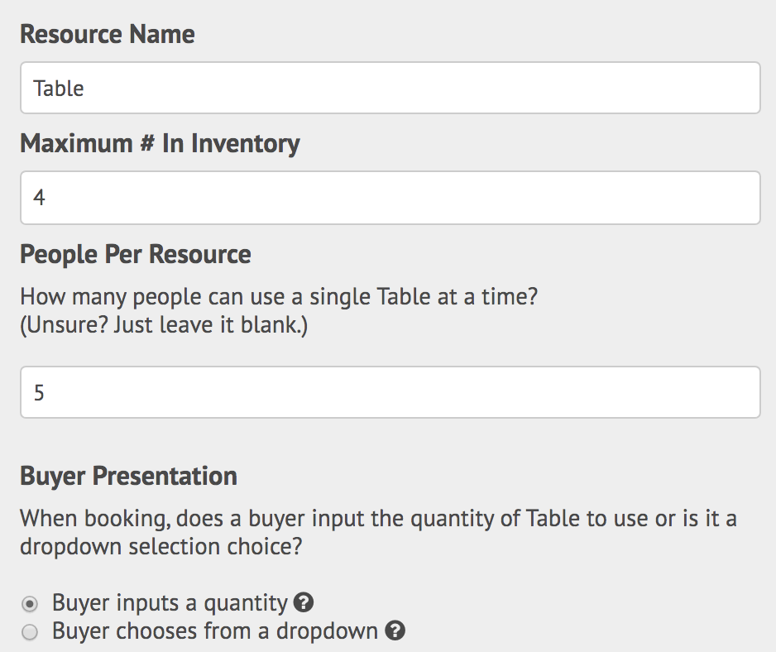Focus the Maximum # In Inventory field
This screenshot has height=652, width=776.
click(390, 198)
